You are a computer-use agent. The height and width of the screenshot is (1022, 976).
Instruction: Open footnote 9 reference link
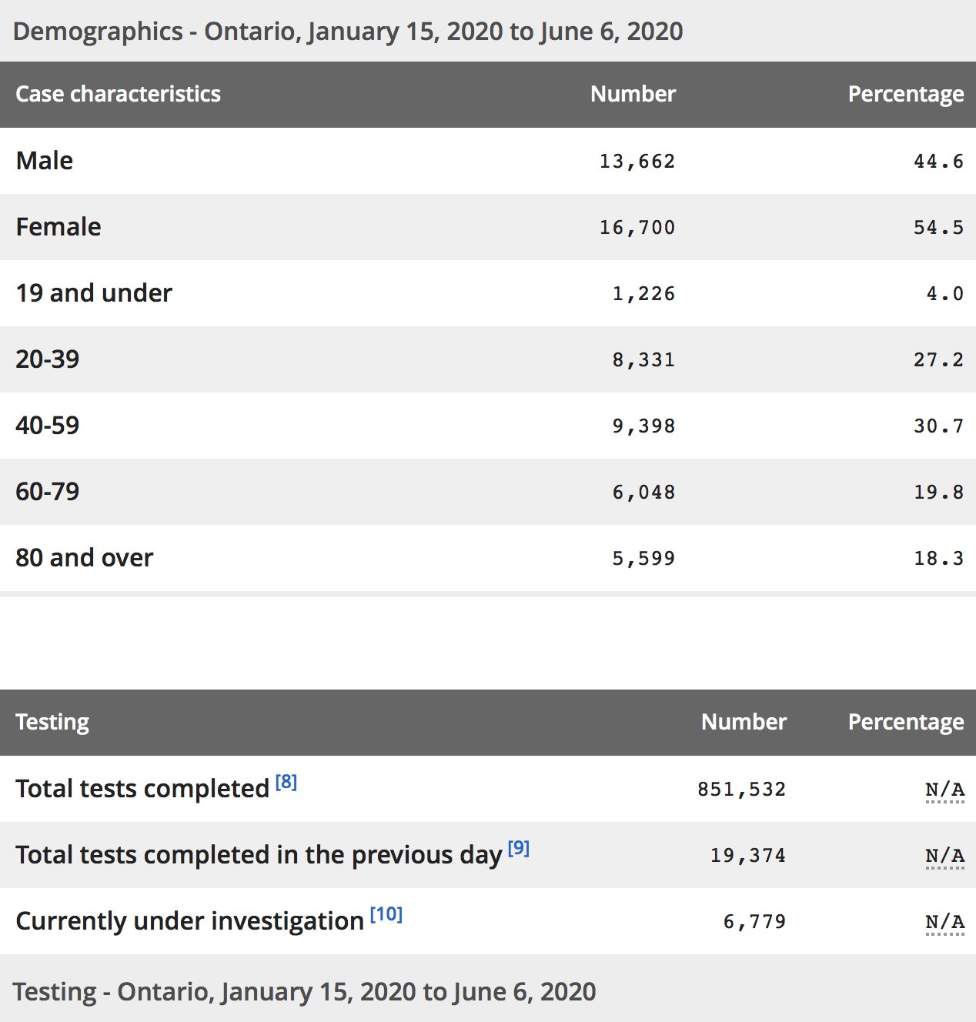tap(518, 849)
